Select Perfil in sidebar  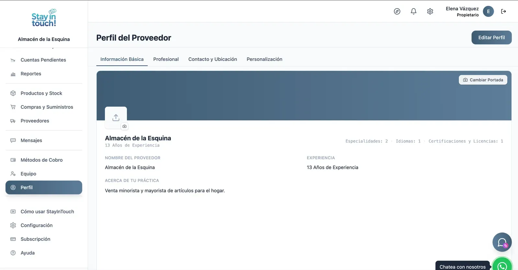pyautogui.click(x=44, y=187)
